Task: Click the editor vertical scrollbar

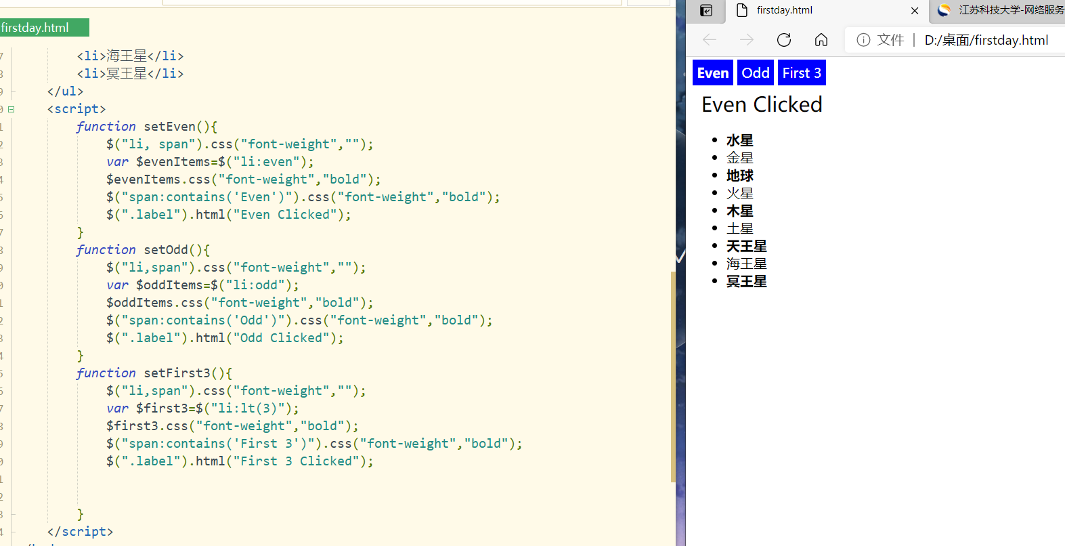Action: click(x=673, y=376)
